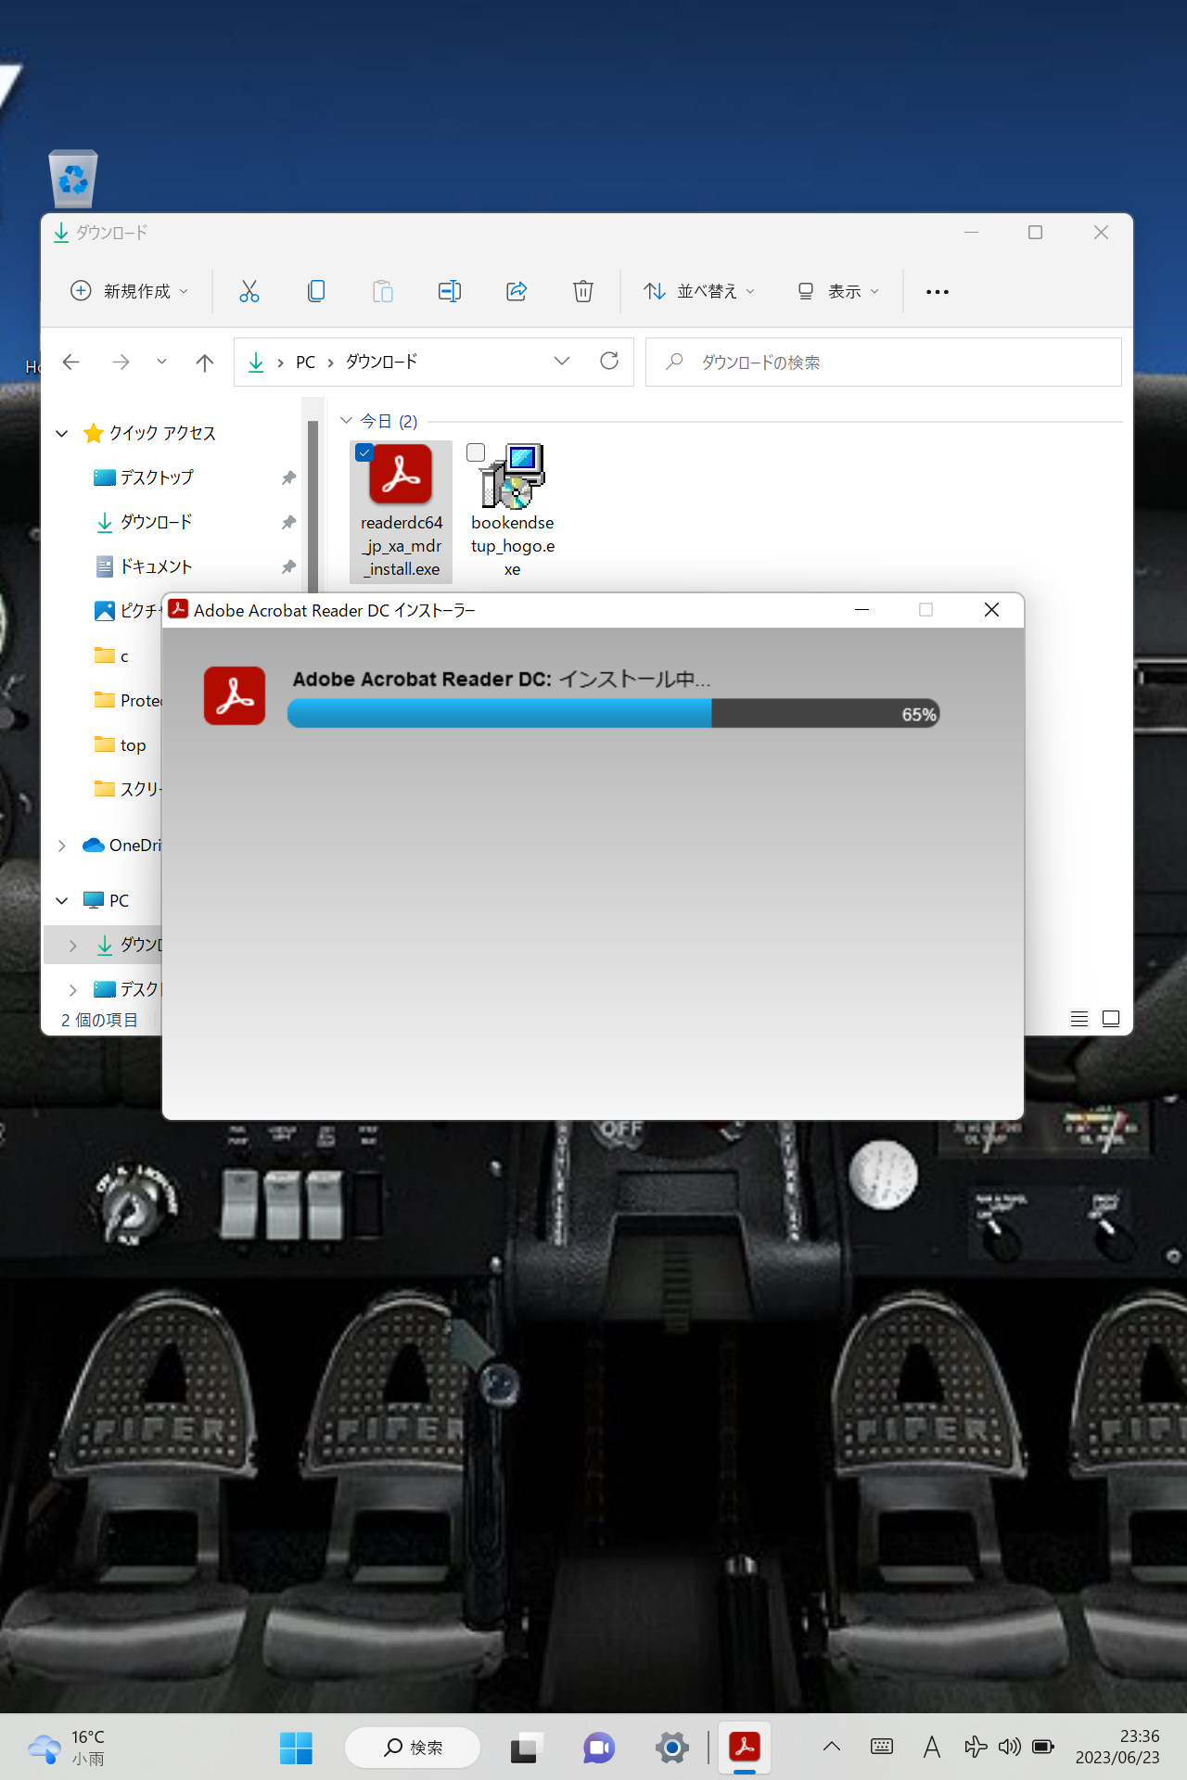
Task: Check the checkbox on bookendsetup_hogo.exe
Action: pos(476,452)
